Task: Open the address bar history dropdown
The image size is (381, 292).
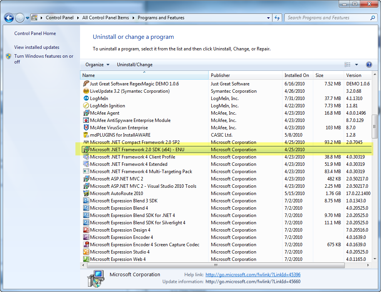Action: (268, 18)
